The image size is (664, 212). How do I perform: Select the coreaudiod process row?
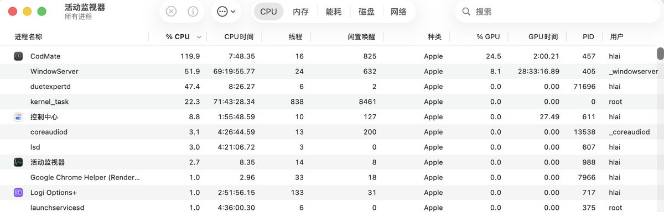[x=329, y=132]
